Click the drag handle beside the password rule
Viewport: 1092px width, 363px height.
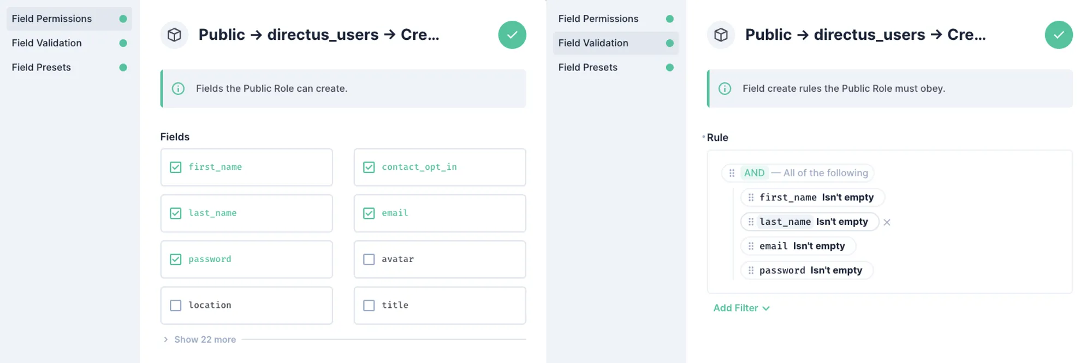pyautogui.click(x=750, y=270)
